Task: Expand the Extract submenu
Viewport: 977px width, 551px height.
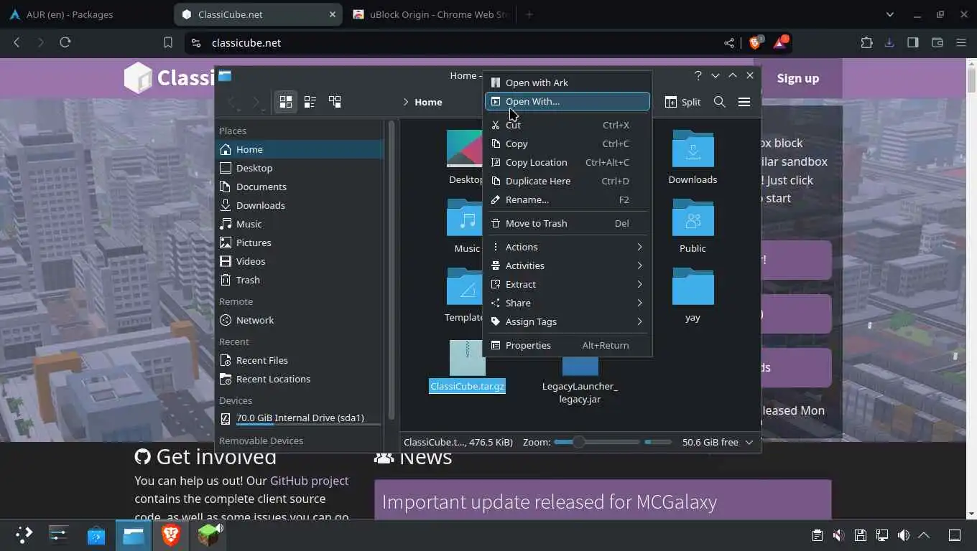Action: [568, 284]
